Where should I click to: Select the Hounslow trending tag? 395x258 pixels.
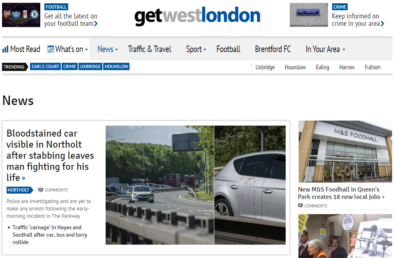[116, 66]
